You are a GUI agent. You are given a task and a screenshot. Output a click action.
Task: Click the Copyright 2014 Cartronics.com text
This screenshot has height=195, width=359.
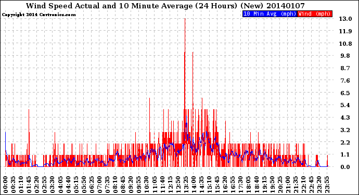[39, 15]
